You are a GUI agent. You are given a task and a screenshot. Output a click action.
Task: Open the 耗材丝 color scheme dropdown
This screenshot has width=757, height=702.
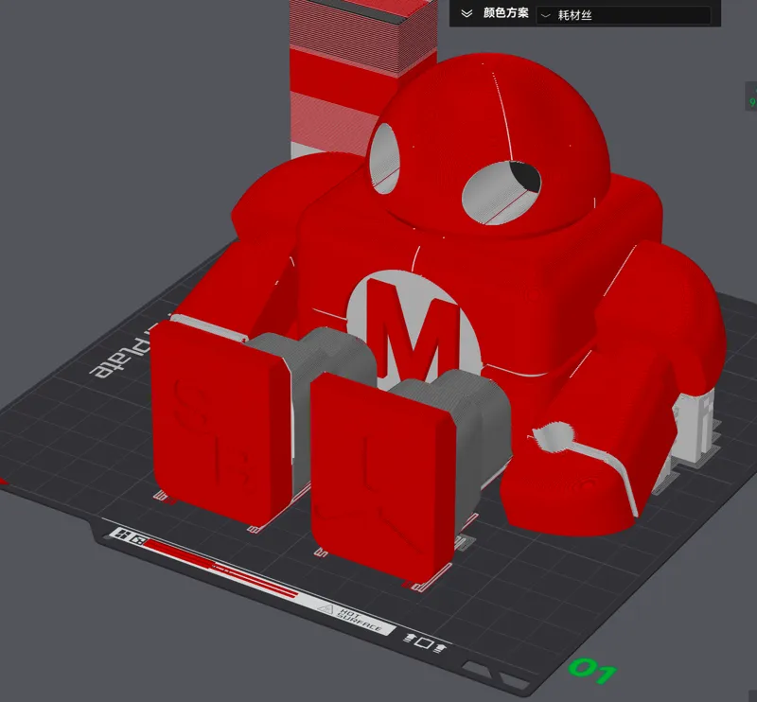coord(624,15)
